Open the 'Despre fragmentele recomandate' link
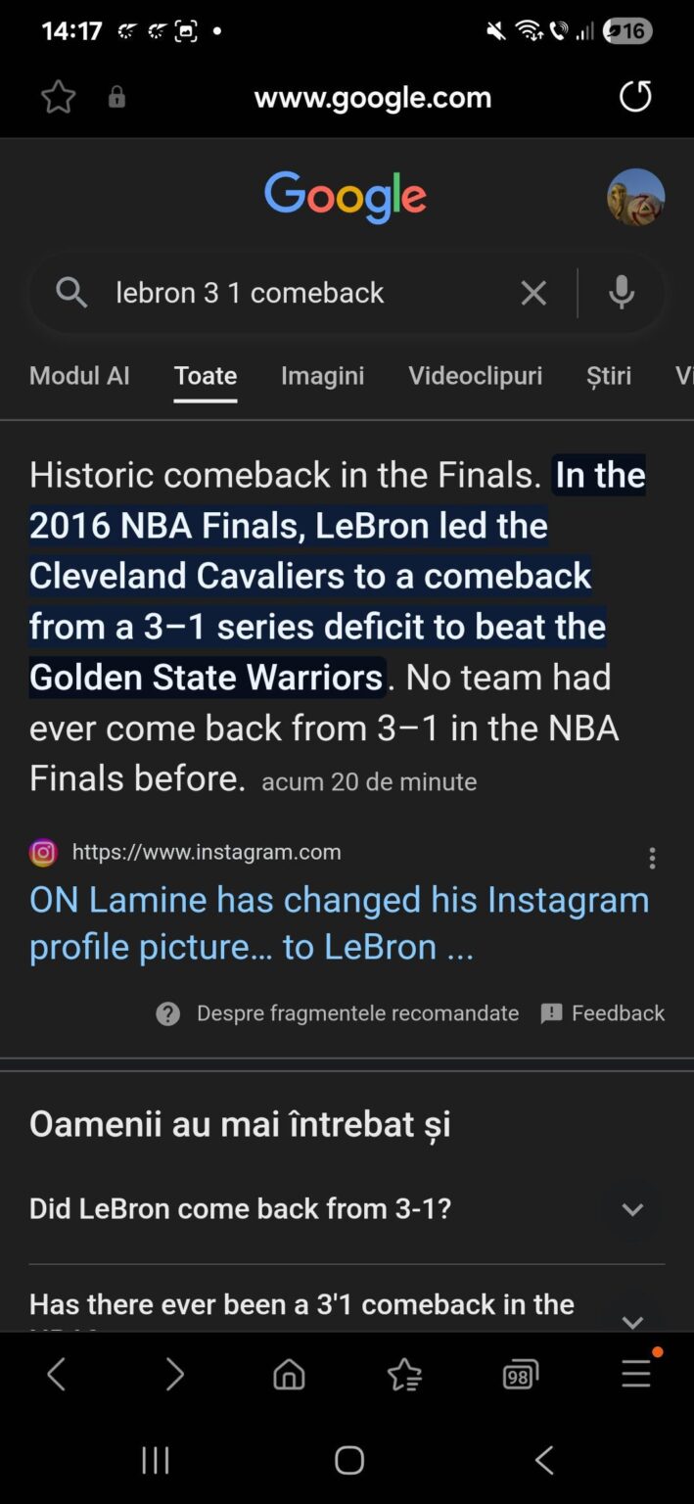This screenshot has width=694, height=1504. [357, 1013]
